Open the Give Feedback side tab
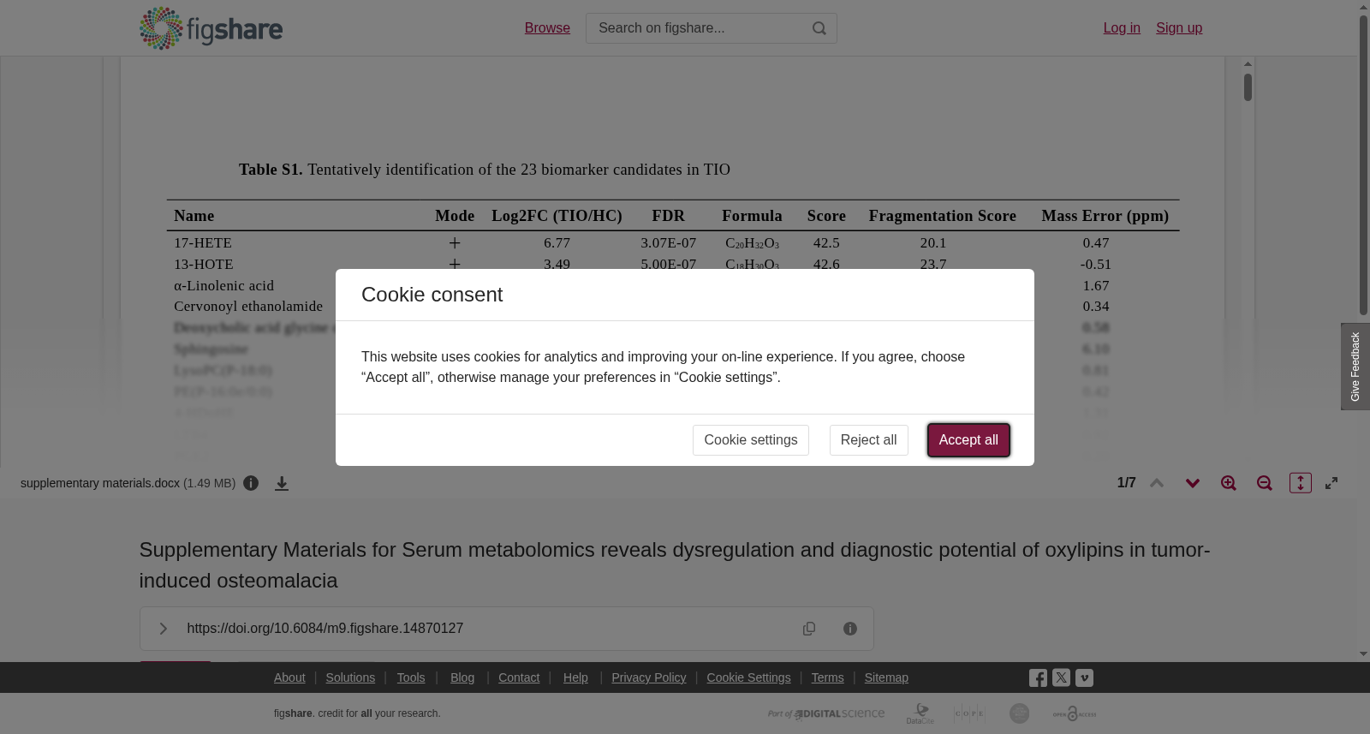 pyautogui.click(x=1355, y=367)
